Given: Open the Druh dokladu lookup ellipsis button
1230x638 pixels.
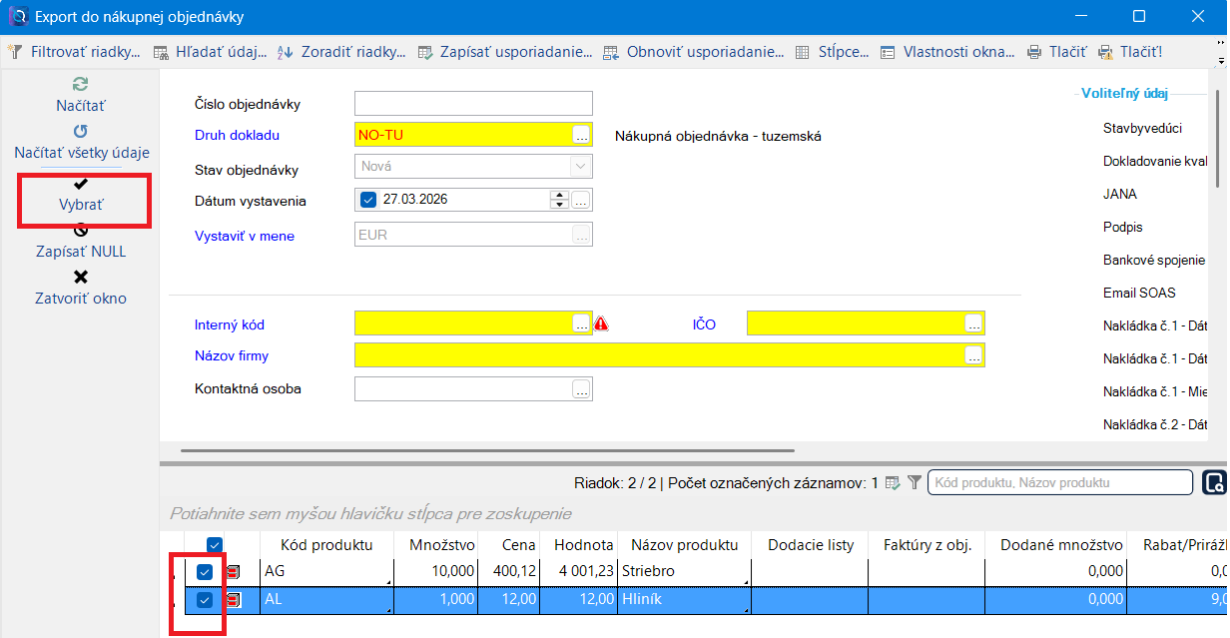Looking at the screenshot, I should click(581, 135).
